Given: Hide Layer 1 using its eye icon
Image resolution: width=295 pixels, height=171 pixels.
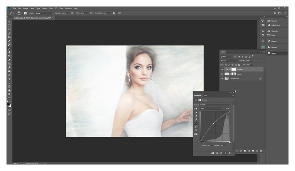Looking at the screenshot, I should click(222, 74).
